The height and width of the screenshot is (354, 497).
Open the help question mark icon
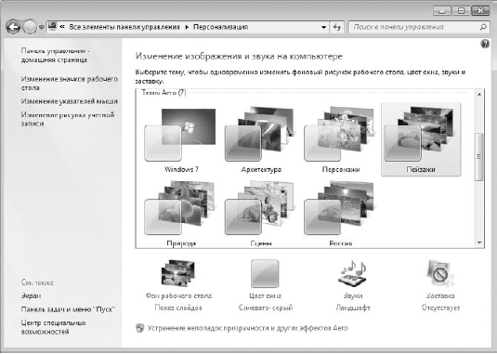pos(485,44)
